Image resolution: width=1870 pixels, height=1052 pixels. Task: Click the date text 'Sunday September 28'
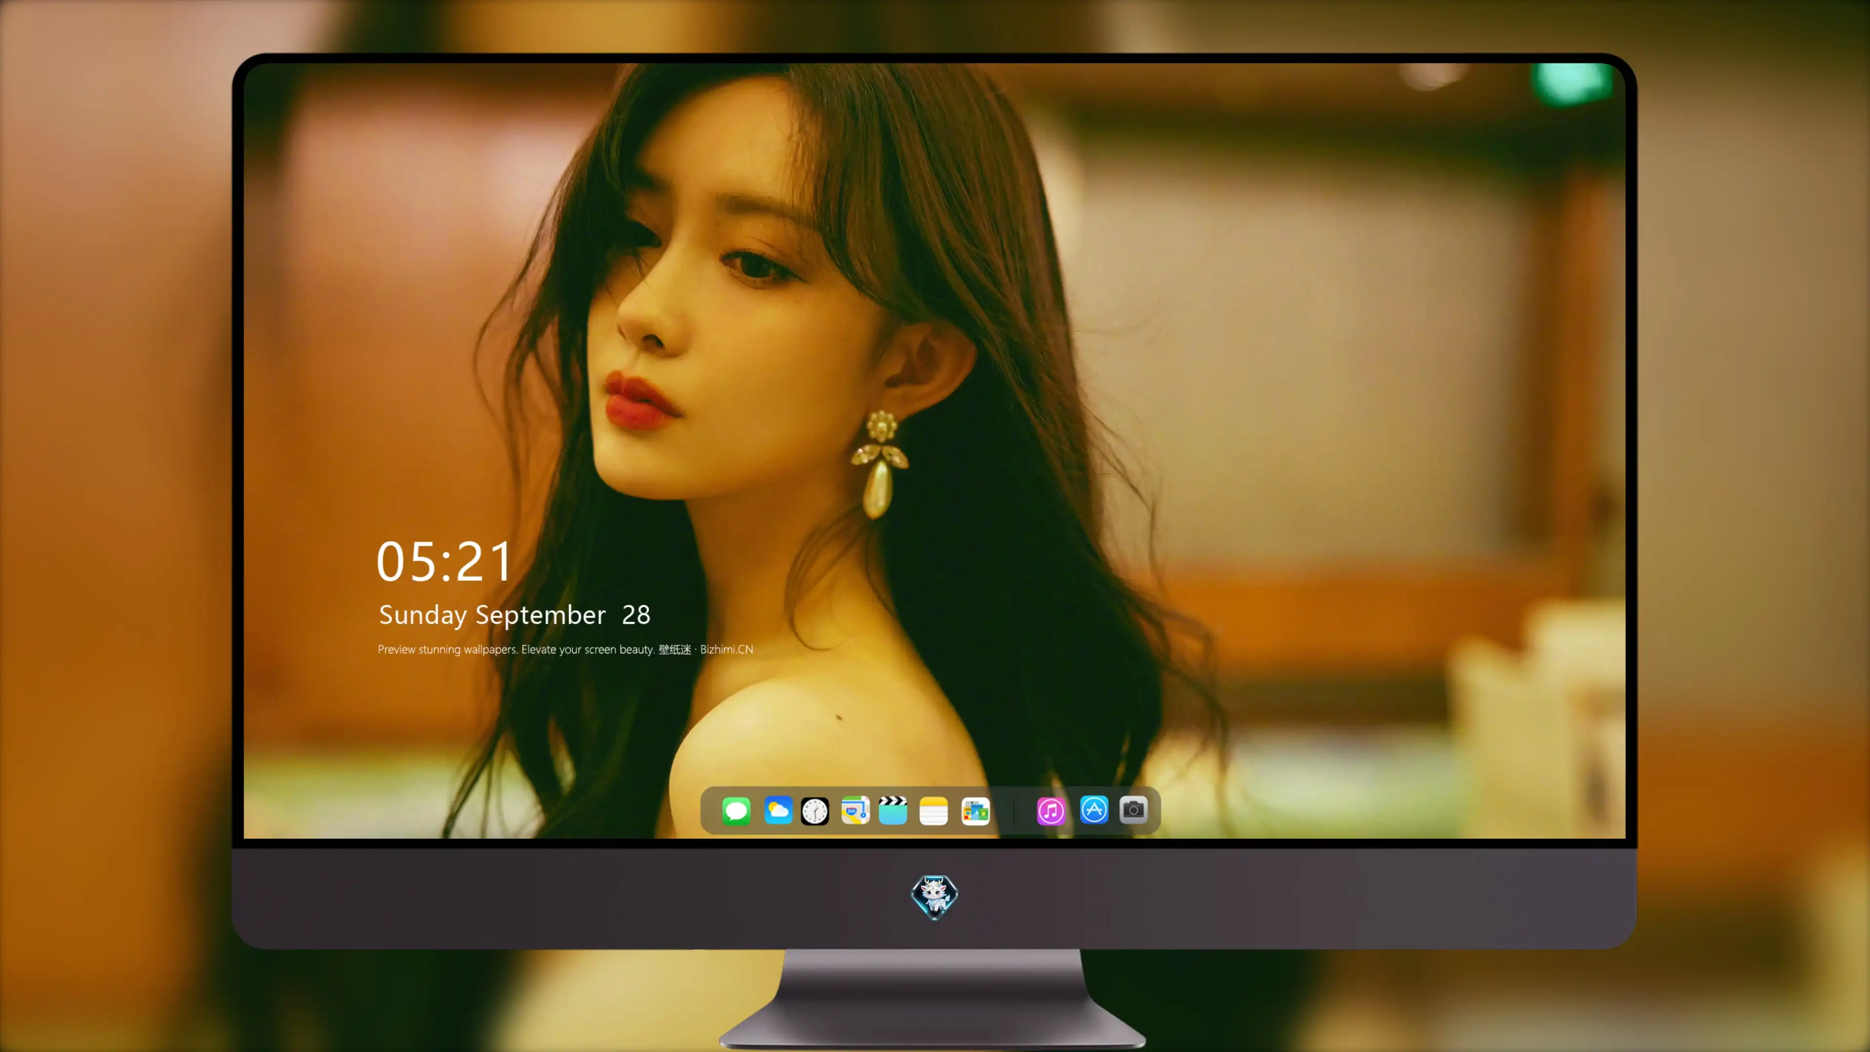515,615
